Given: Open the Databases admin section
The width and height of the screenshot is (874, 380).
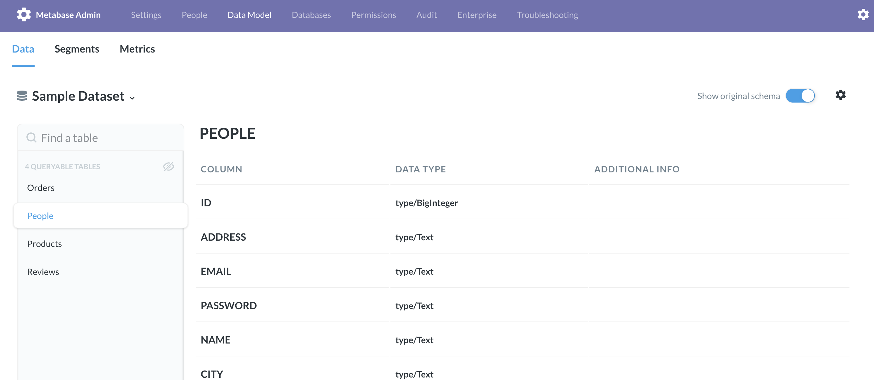Looking at the screenshot, I should coord(311,15).
